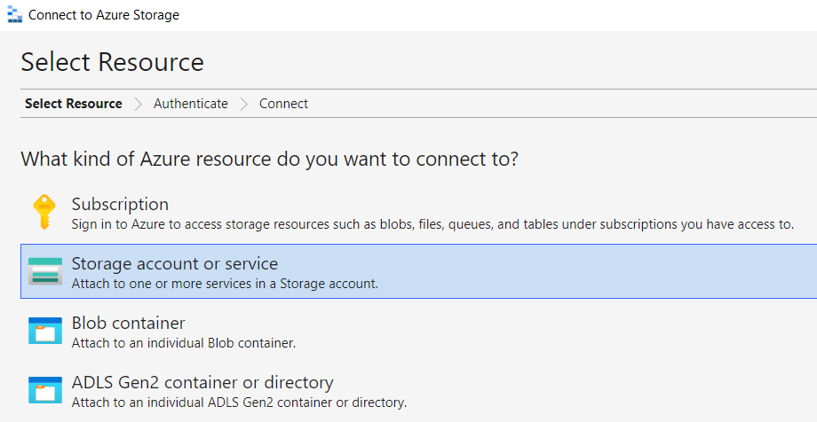Click the large 'Select Resource' page heading
The image size is (817, 422).
point(113,62)
